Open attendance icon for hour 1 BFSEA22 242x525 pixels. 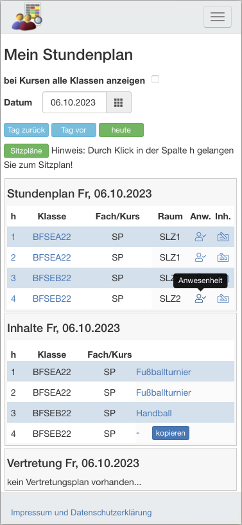[200, 237]
